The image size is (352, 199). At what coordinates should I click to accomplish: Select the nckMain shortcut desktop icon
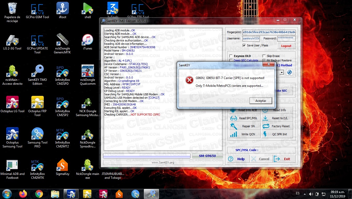click(x=12, y=75)
